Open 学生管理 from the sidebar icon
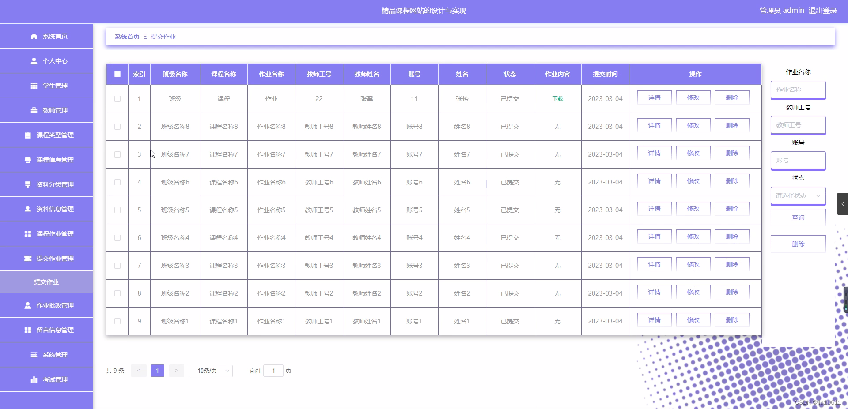Screen dimensions: 848x409 click(x=34, y=86)
